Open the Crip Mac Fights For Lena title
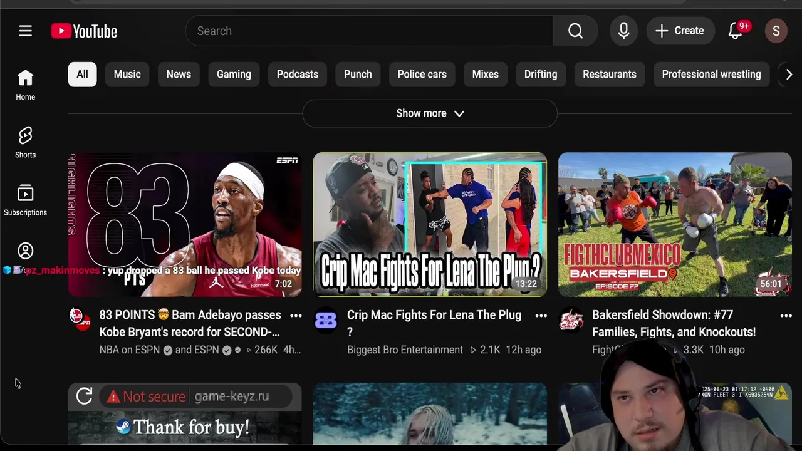 click(x=434, y=323)
